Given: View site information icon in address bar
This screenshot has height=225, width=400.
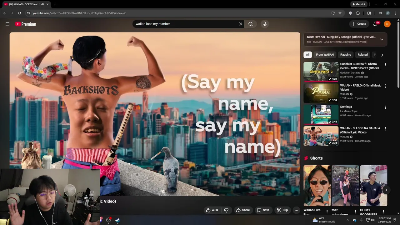Looking at the screenshot, I should point(28,13).
